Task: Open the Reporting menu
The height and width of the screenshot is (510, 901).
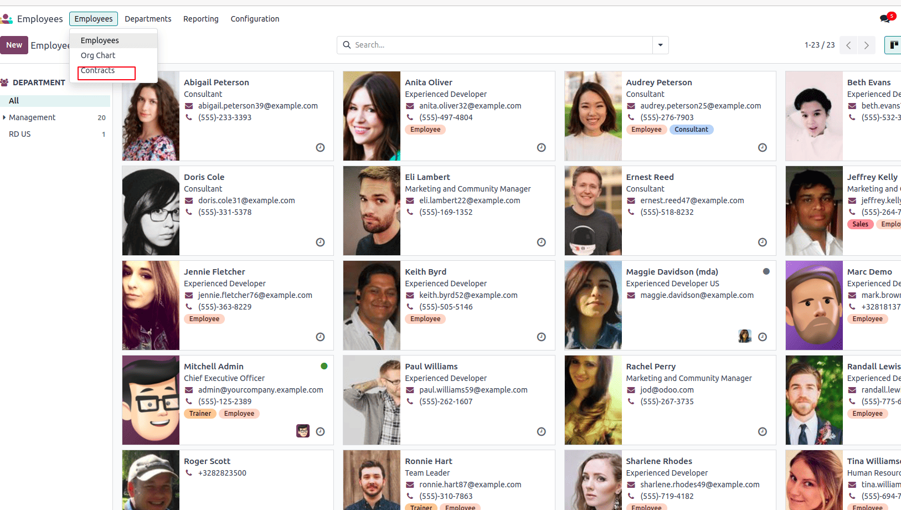Action: [201, 19]
